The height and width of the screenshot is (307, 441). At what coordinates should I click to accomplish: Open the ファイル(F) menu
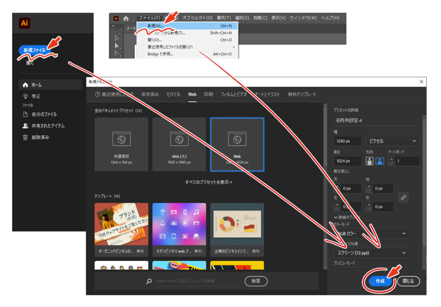(x=149, y=18)
